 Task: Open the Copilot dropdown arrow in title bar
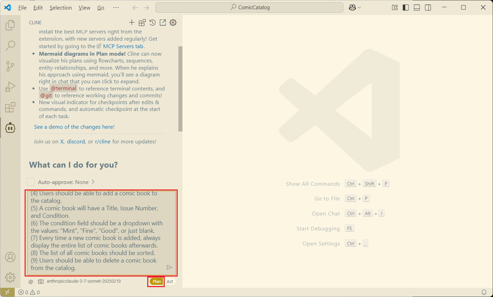click(359, 8)
